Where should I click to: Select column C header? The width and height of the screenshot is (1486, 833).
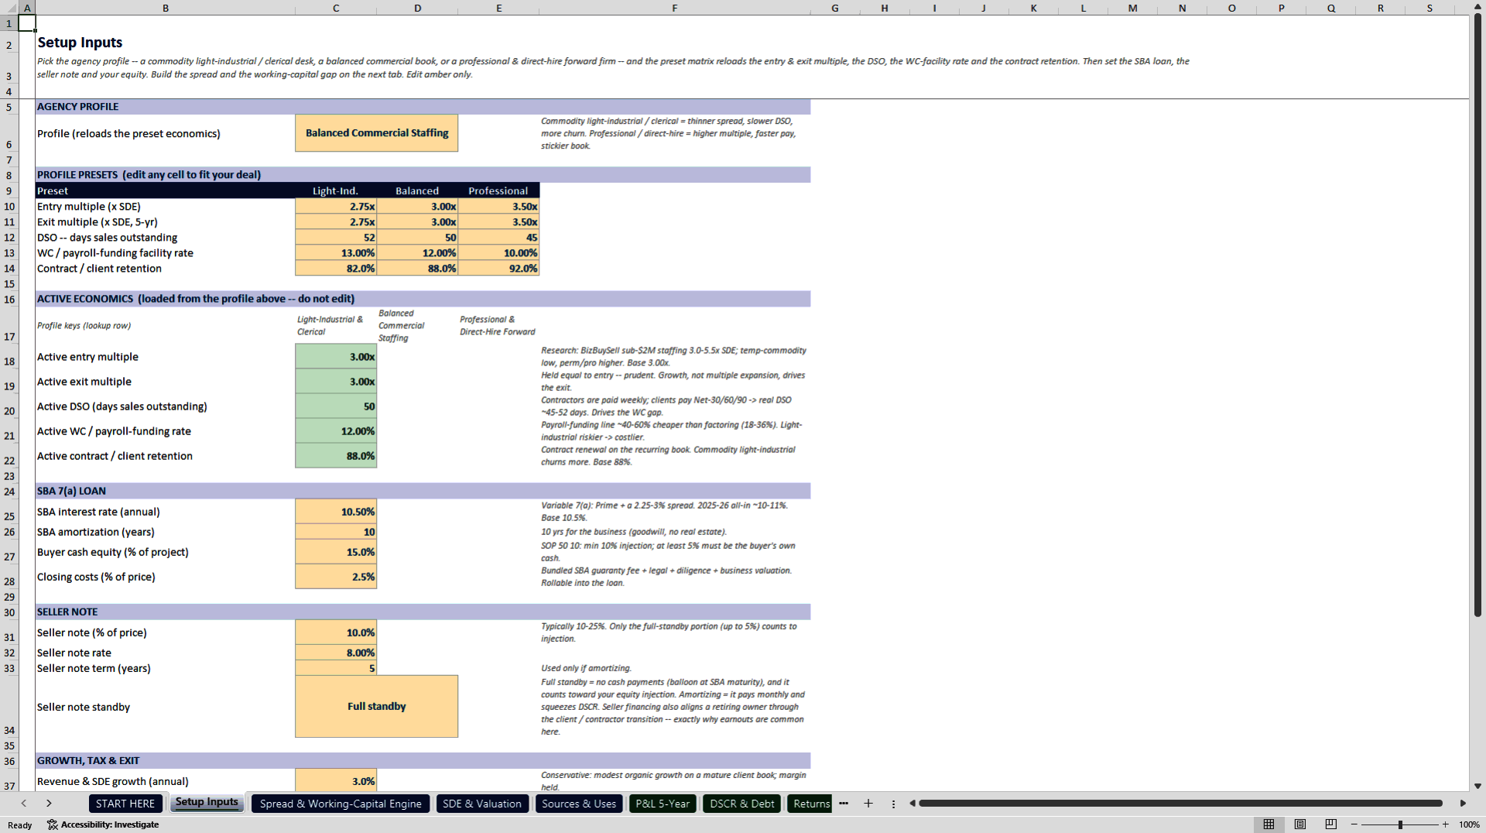336,8
